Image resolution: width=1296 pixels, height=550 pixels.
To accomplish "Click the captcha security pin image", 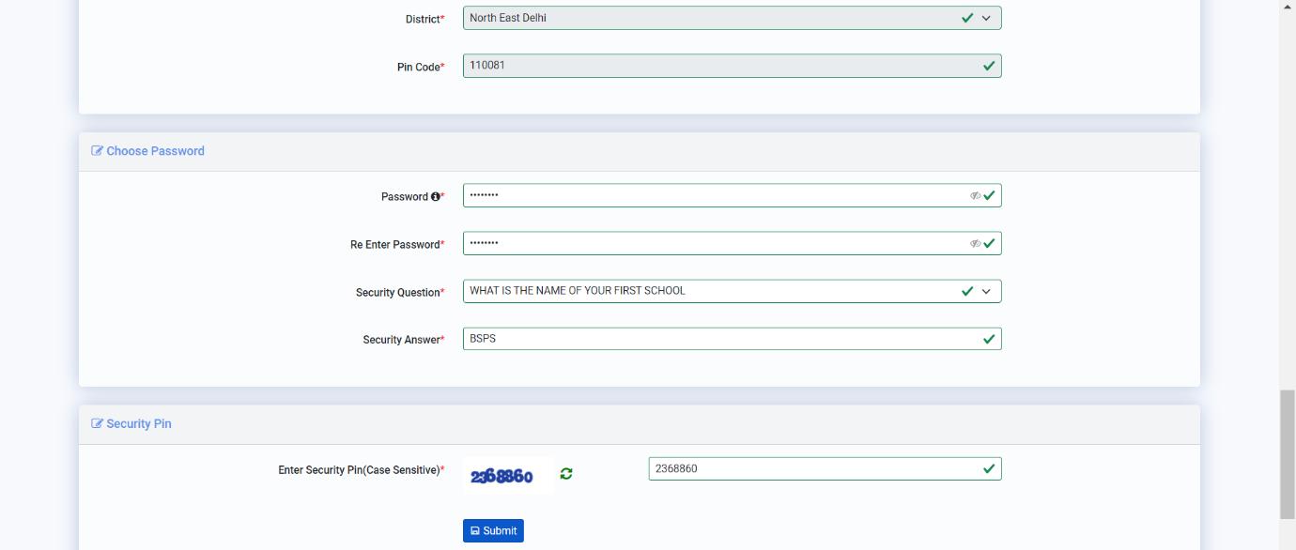I will [x=502, y=476].
